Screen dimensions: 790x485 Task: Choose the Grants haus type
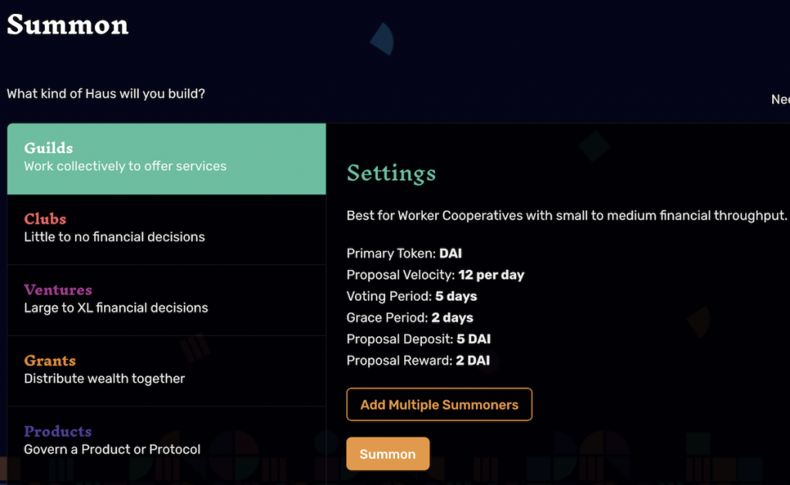pos(166,371)
